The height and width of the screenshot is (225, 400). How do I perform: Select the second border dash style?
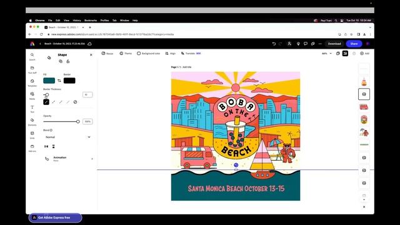pos(54,102)
